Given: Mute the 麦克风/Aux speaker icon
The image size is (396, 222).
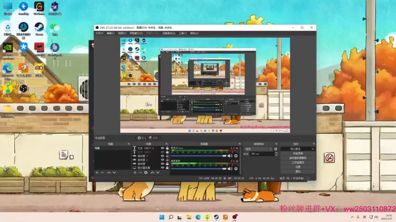Looking at the screenshot, I should 230,156.
